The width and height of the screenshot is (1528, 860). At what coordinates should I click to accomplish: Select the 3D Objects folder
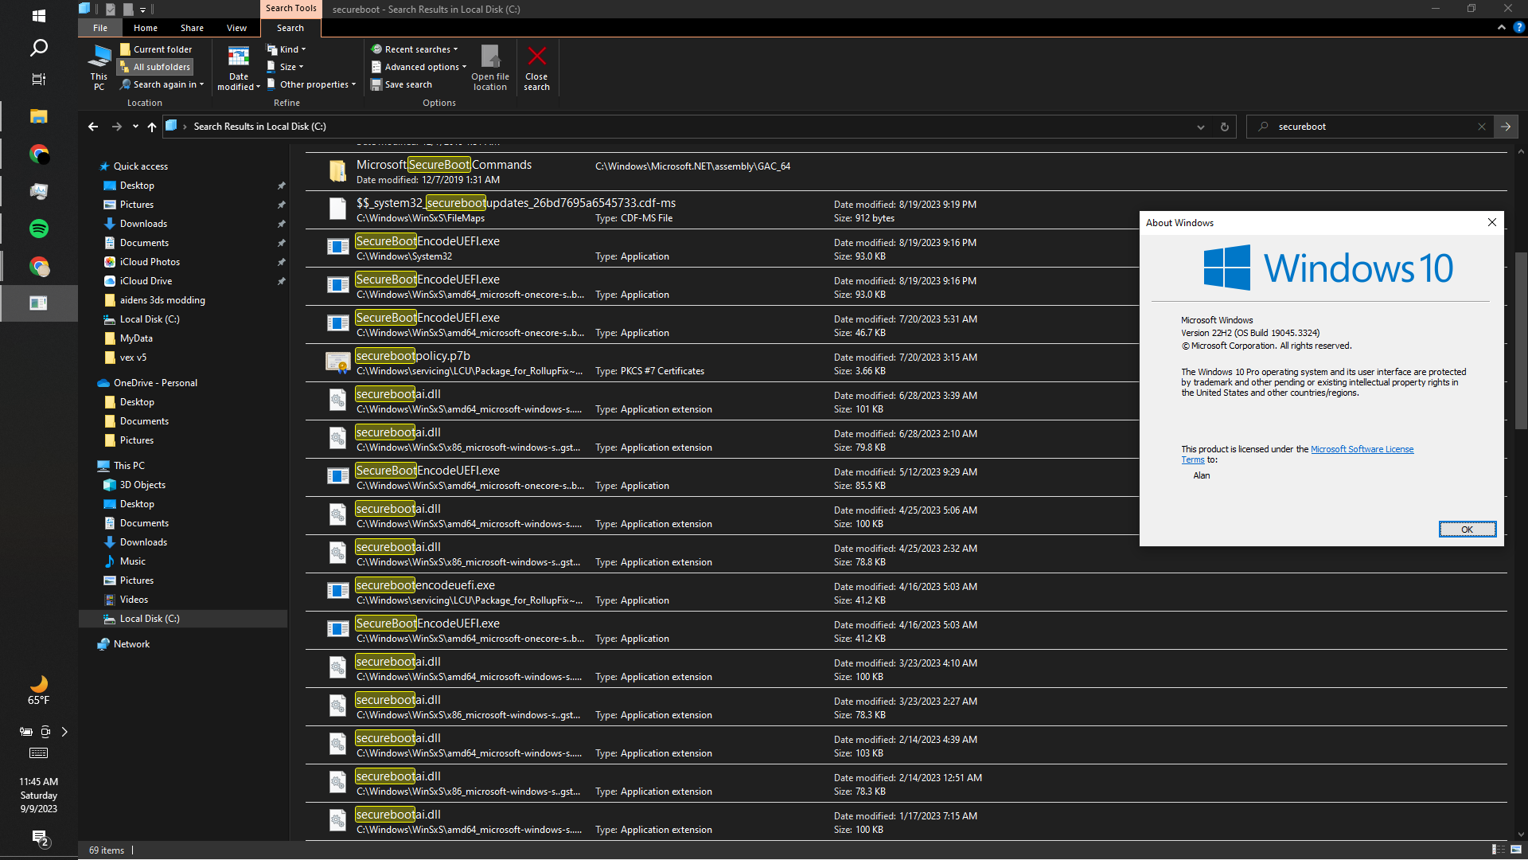(142, 485)
